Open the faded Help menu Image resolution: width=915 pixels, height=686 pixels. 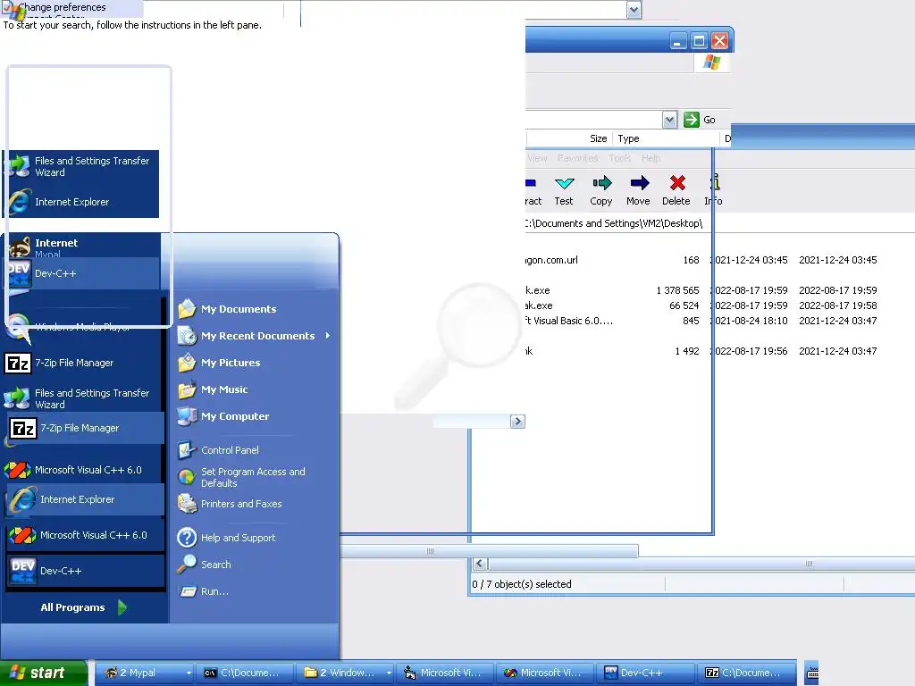[651, 158]
